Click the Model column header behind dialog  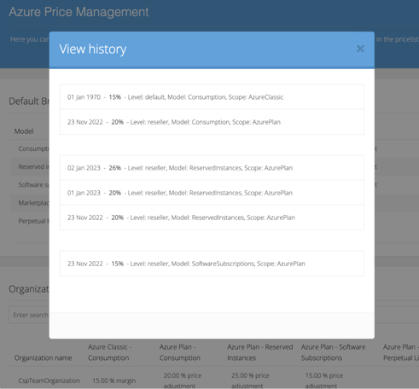tap(24, 131)
